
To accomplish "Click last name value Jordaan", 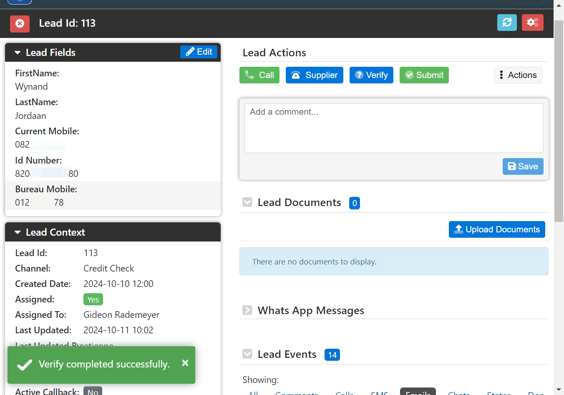I will (x=30, y=116).
